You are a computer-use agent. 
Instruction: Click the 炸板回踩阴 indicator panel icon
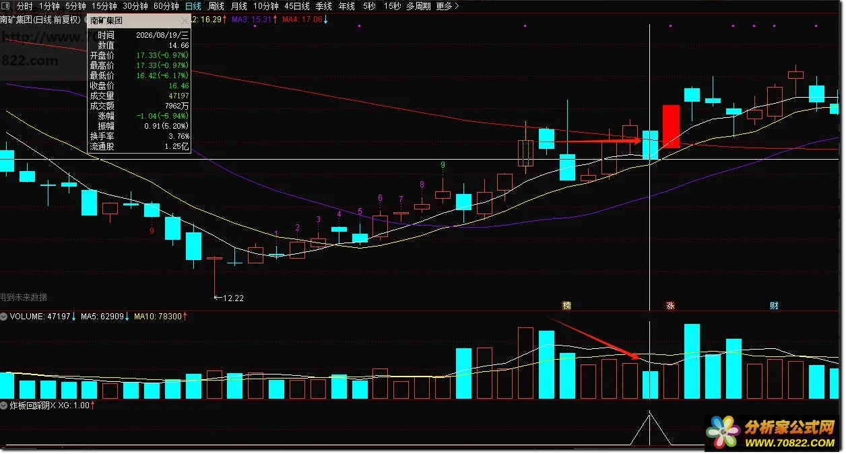[x=4, y=406]
